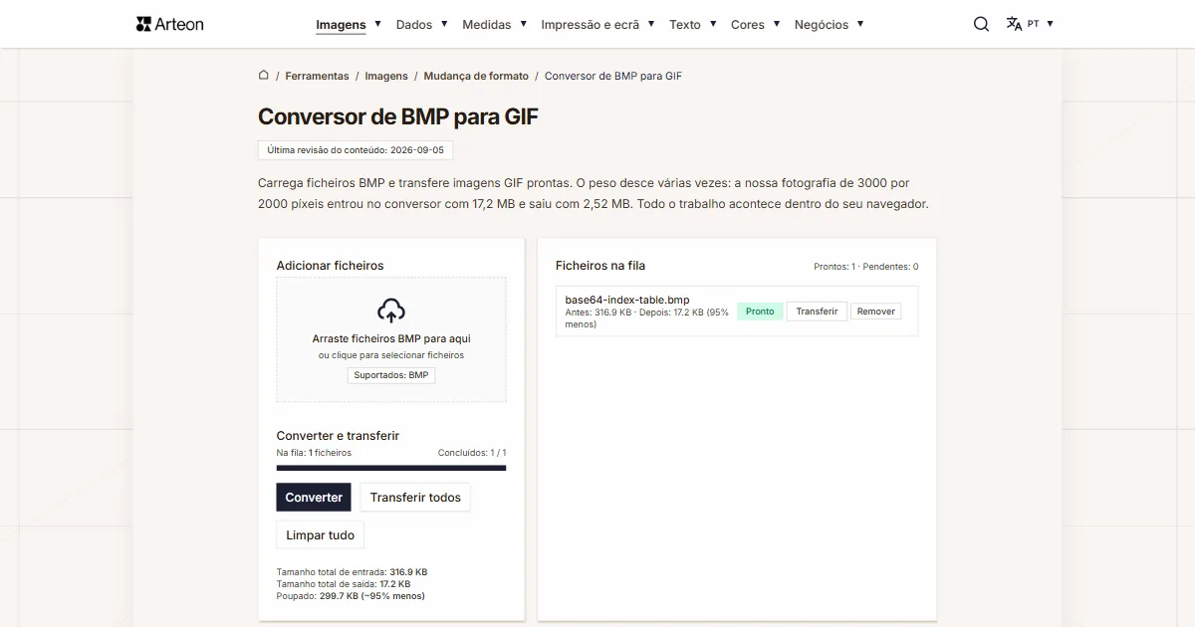Click the Arteon logo

tap(170, 24)
